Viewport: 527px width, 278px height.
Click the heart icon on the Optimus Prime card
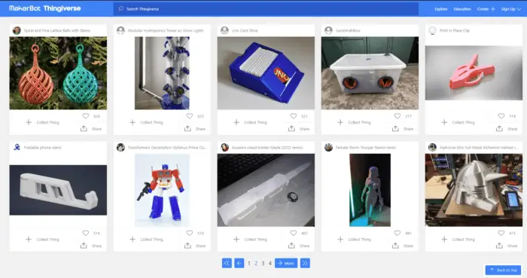190,233
